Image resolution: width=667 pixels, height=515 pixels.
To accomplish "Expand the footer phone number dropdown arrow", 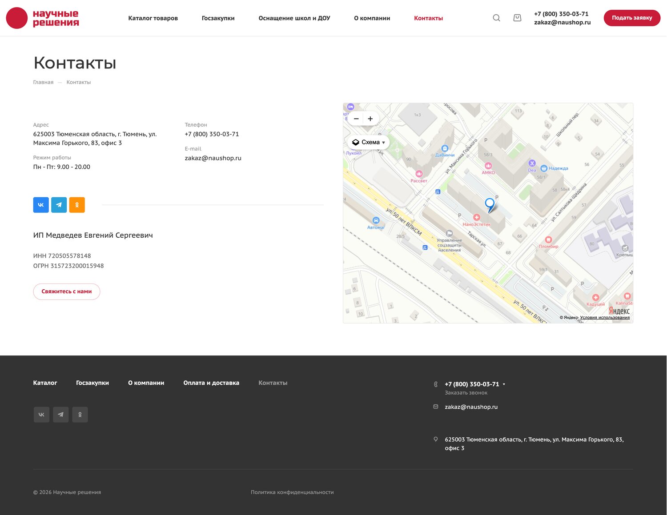I will pos(504,384).
